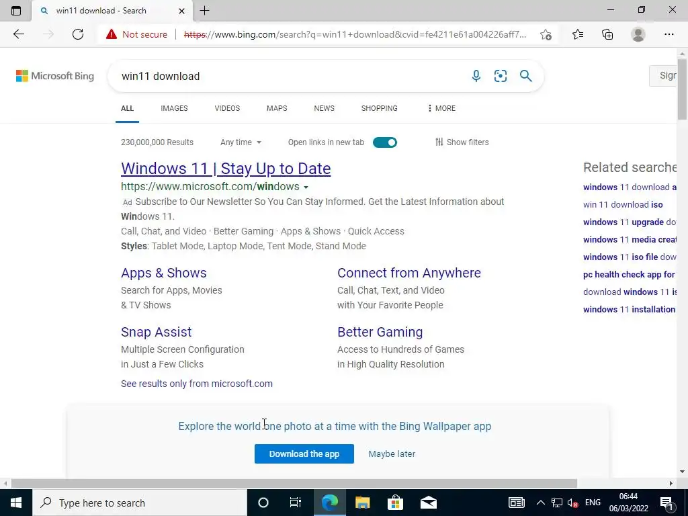Click the visual search camera icon

pyautogui.click(x=500, y=76)
